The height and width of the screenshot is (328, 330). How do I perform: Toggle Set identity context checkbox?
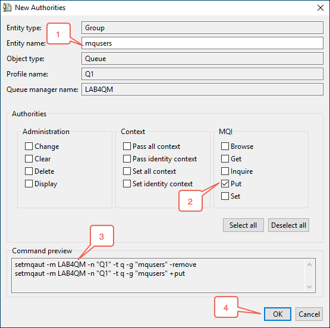click(x=127, y=183)
